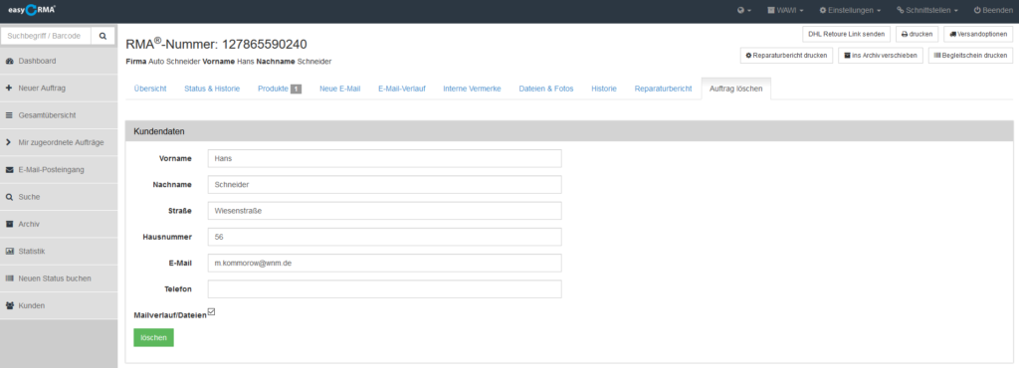Click the green löschen button
This screenshot has height=368, width=1019.
(x=153, y=337)
